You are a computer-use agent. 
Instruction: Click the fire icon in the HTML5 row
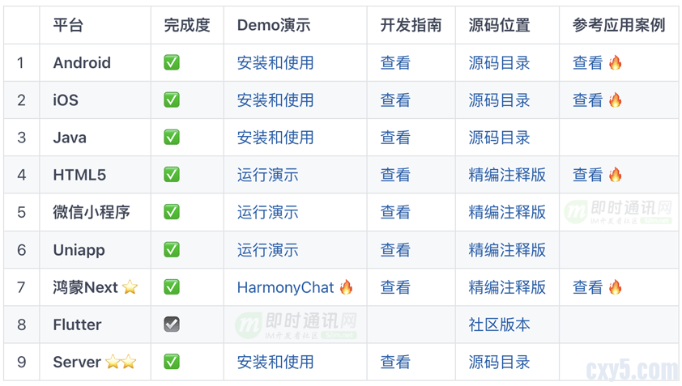point(616,175)
